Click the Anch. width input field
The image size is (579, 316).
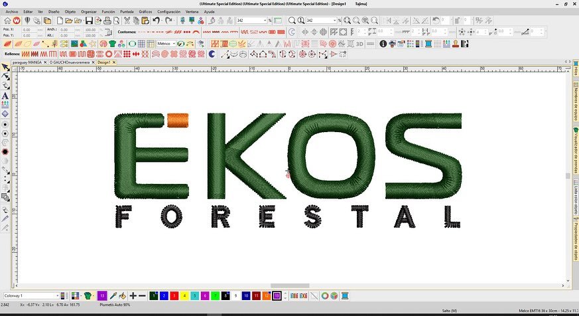point(67,30)
